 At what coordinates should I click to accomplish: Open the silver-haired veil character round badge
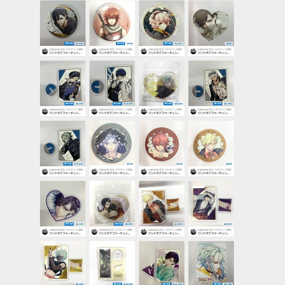[x=112, y=143]
